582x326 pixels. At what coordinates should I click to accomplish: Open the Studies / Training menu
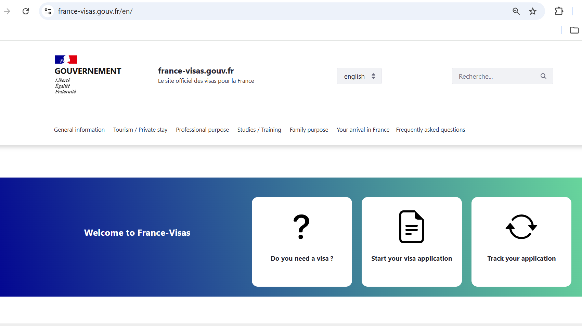(259, 130)
